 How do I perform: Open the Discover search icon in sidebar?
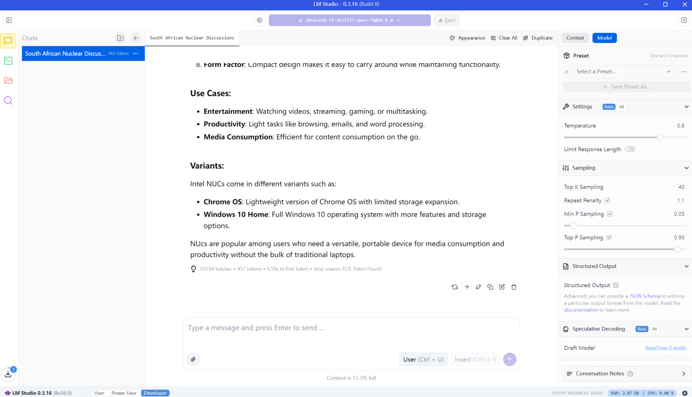[8, 100]
